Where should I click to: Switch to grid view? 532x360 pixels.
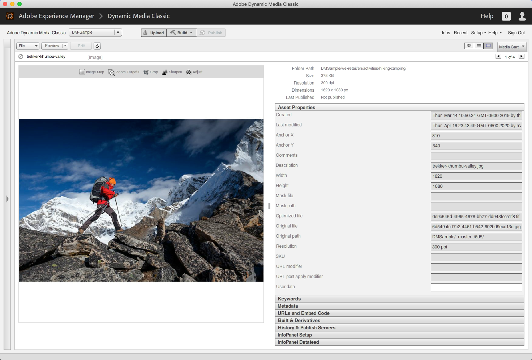coord(469,46)
